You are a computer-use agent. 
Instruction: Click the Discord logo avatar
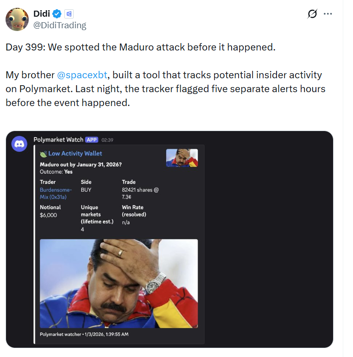point(19,144)
